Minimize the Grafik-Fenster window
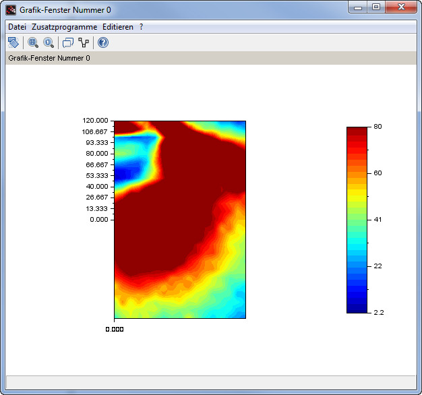Image resolution: width=422 pixels, height=395 pixels. [357, 7]
